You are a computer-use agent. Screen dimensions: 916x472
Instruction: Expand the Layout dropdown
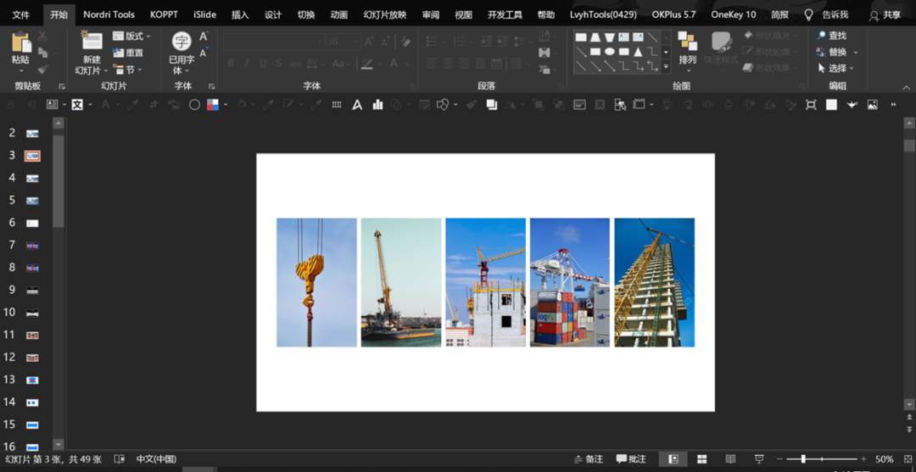131,36
